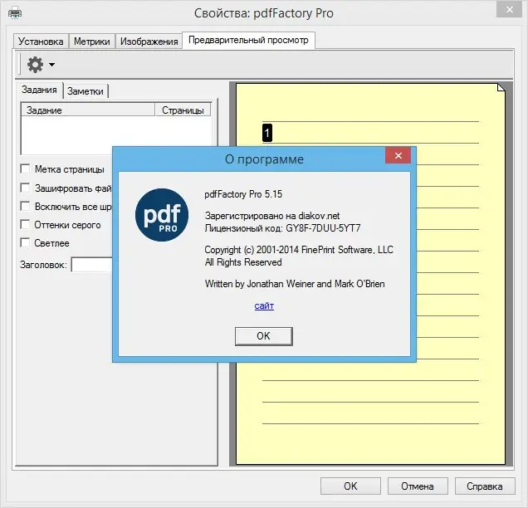Click the license code GY8F-7DUU-5YT7 text
528x508 pixels.
tap(323, 228)
